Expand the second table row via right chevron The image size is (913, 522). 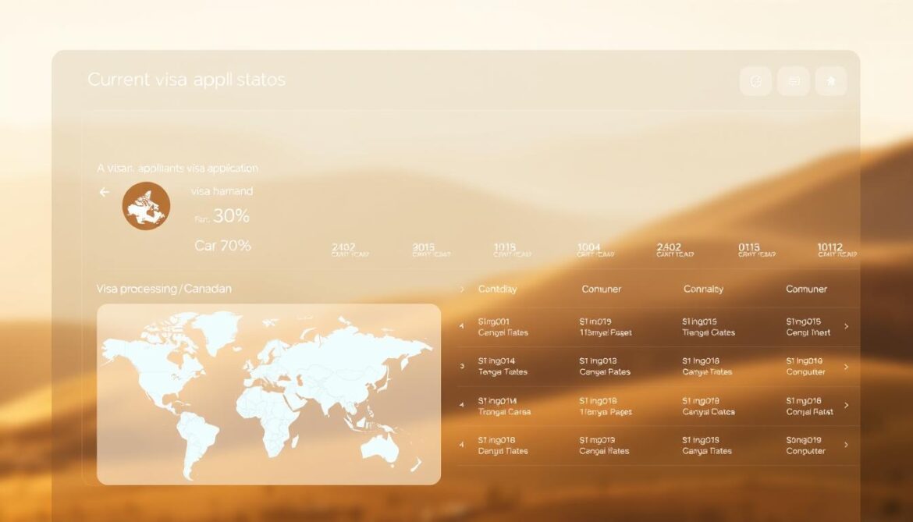[x=847, y=366]
